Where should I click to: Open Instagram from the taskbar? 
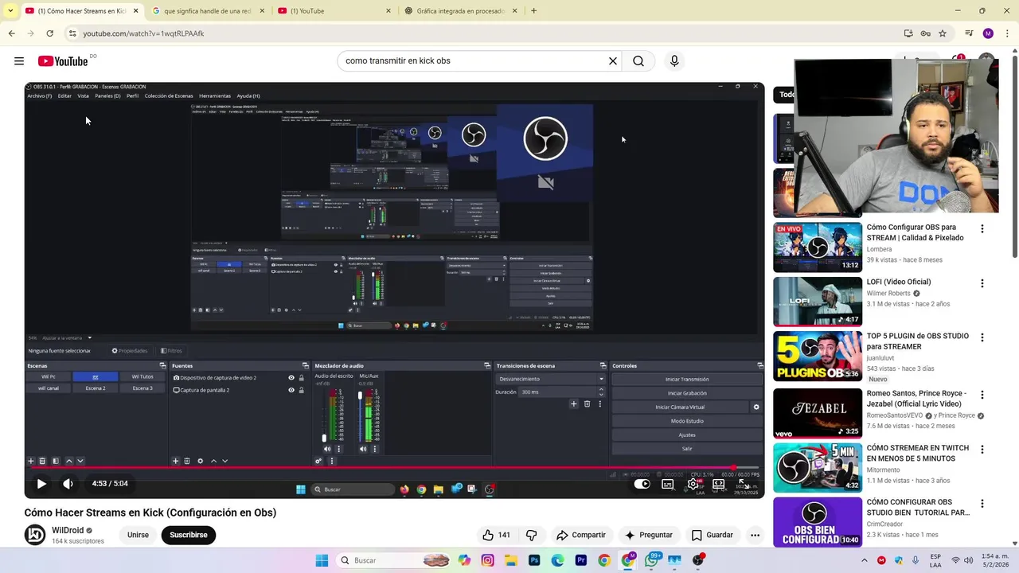pos(487,560)
